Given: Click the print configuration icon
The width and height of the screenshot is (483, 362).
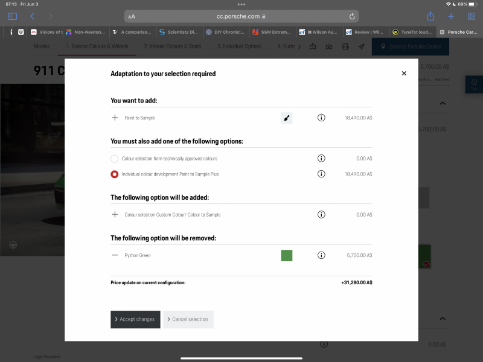Looking at the screenshot, I should [x=345, y=46].
